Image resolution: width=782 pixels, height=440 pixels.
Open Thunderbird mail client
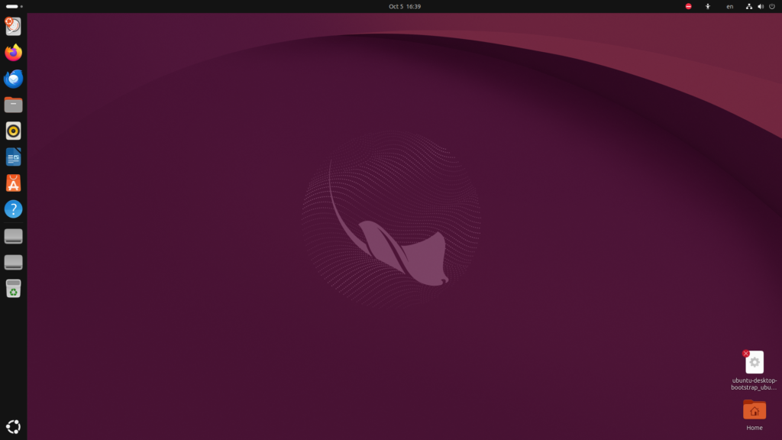pos(14,79)
